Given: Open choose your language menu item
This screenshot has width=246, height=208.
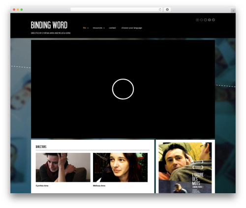Looking at the screenshot, I should coord(131,28).
